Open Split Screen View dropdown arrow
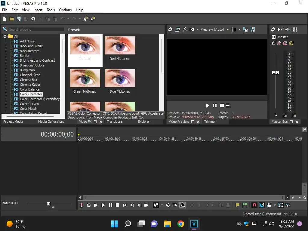Viewport: 308px width, 231px height. coord(198,29)
